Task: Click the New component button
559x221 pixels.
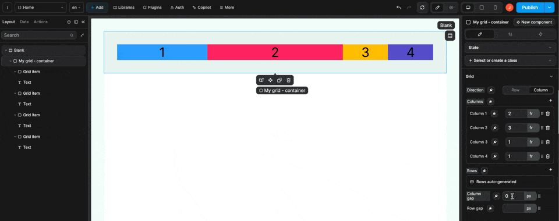Action: [534, 22]
